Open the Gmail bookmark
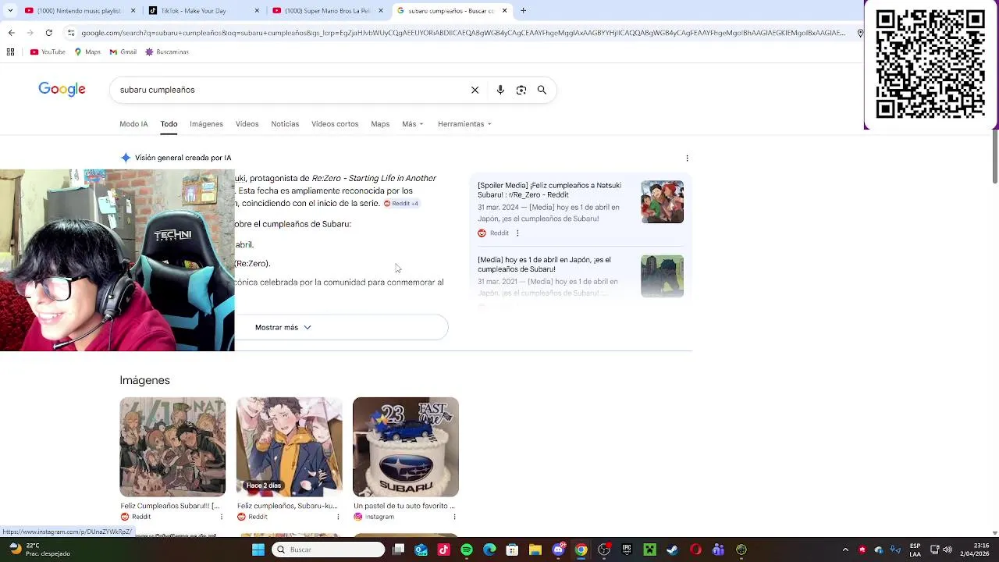Viewport: 999px width, 562px height. click(123, 52)
